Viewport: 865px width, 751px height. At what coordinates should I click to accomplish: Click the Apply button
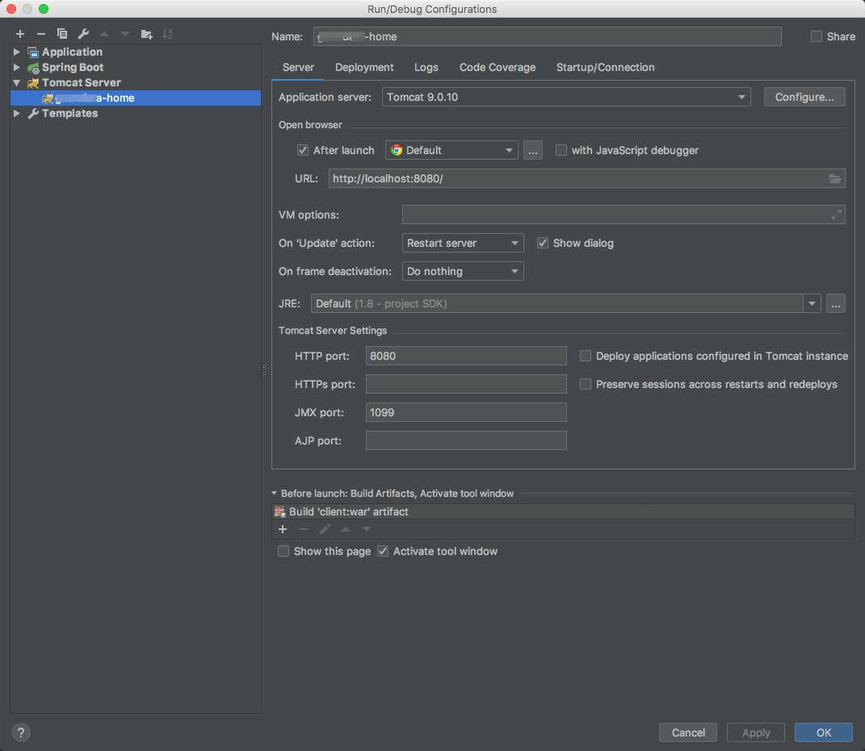(x=755, y=732)
